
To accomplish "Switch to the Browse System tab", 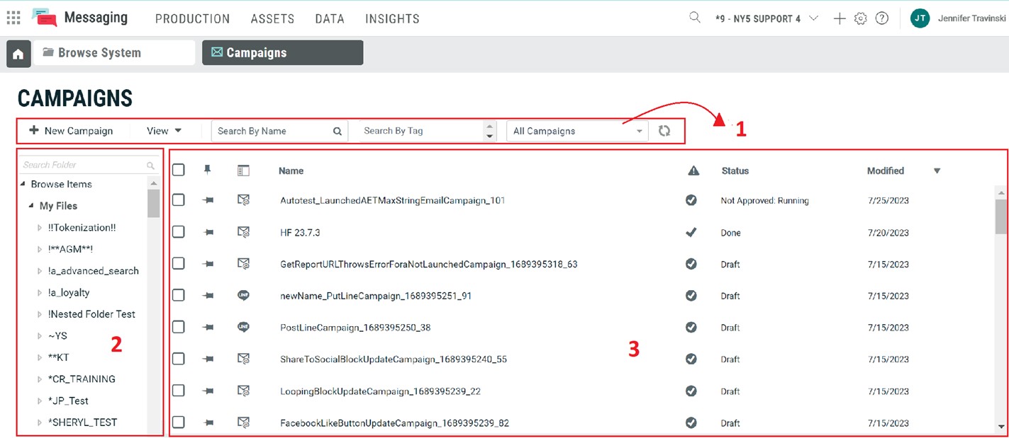I will (114, 53).
